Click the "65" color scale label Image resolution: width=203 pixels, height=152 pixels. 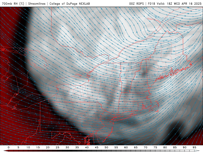[136, 147]
